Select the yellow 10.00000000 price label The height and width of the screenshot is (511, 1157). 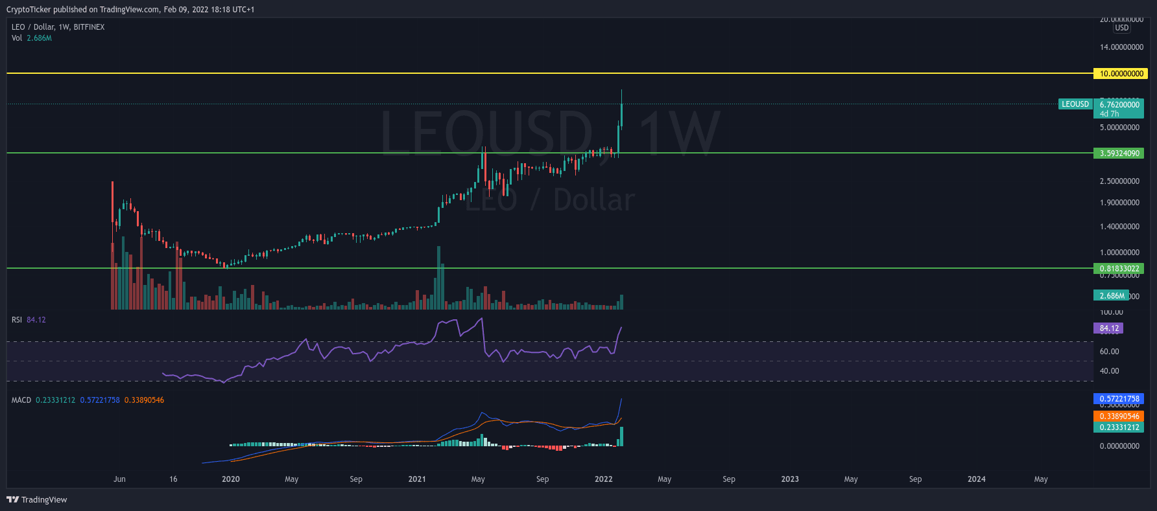1121,74
